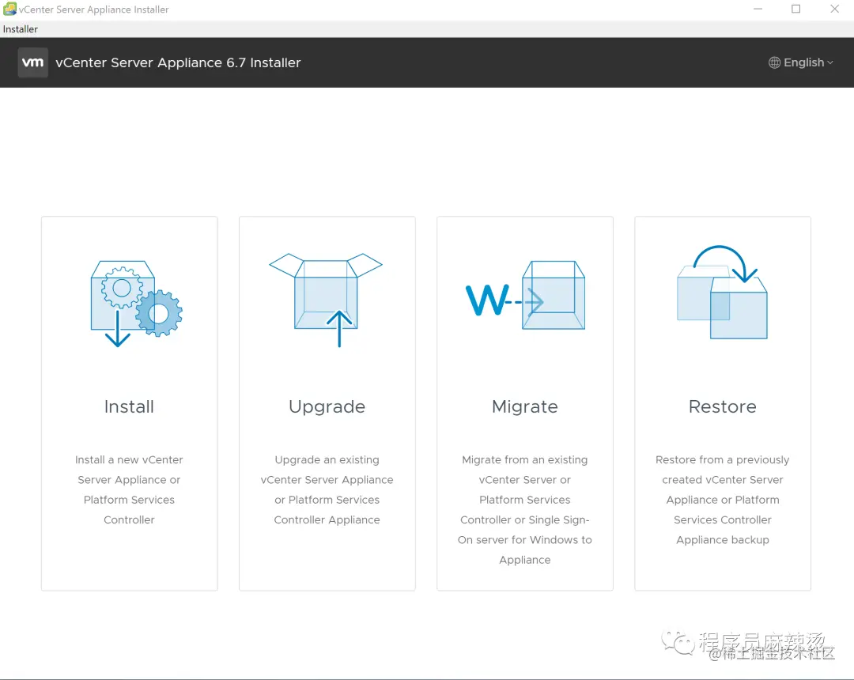Open the English language dropdown

pyautogui.click(x=801, y=62)
